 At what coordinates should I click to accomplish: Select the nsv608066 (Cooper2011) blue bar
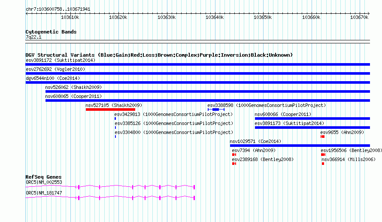click(312, 119)
